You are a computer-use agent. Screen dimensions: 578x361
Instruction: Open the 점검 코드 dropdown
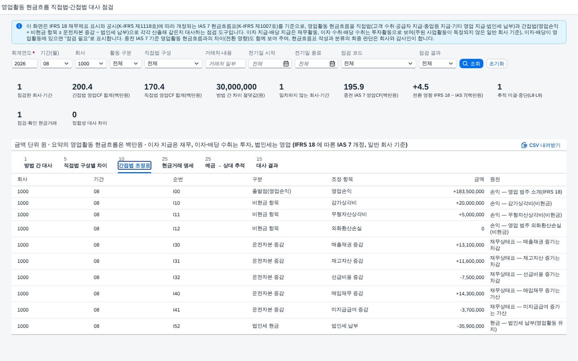pyautogui.click(x=378, y=64)
